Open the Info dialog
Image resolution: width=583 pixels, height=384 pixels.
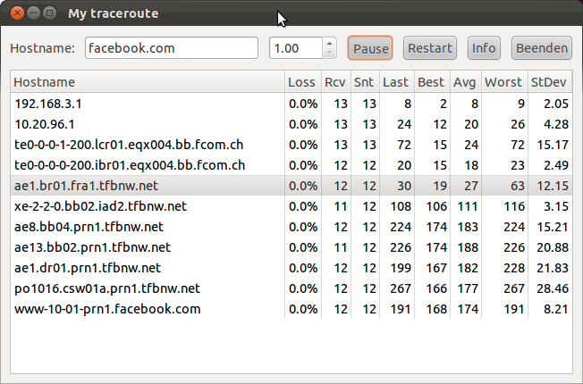(484, 48)
